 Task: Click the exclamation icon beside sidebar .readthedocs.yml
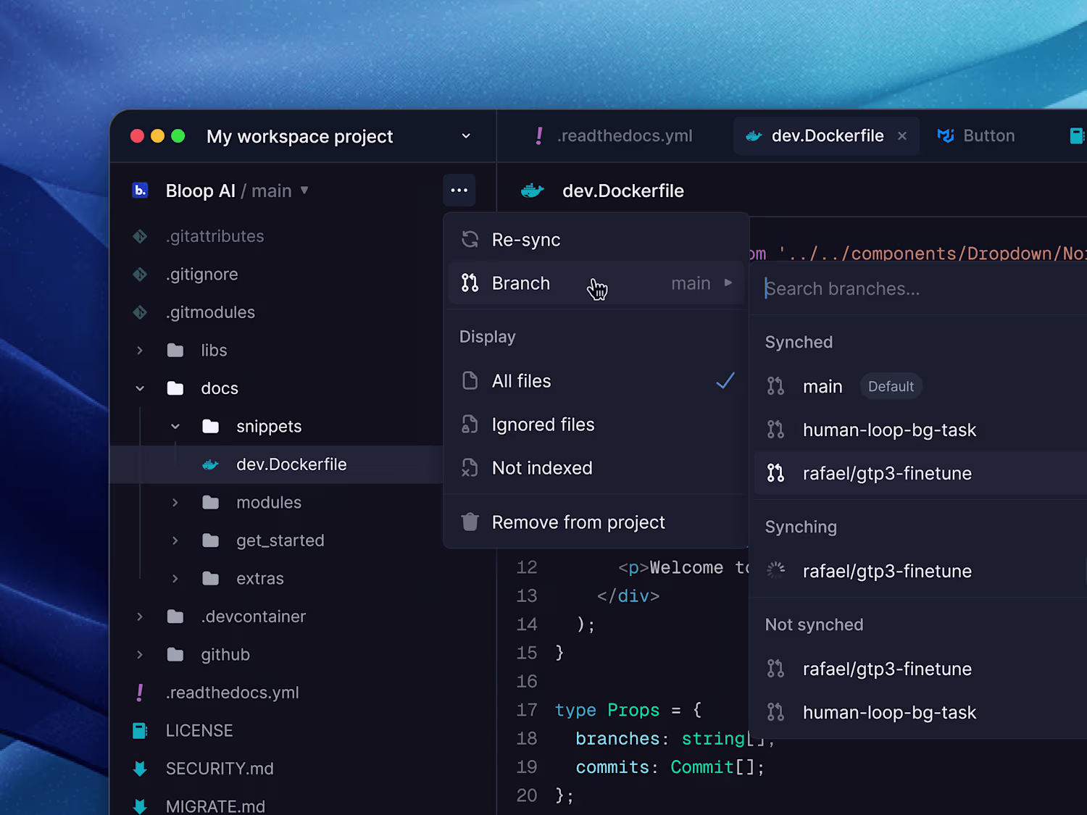140,693
